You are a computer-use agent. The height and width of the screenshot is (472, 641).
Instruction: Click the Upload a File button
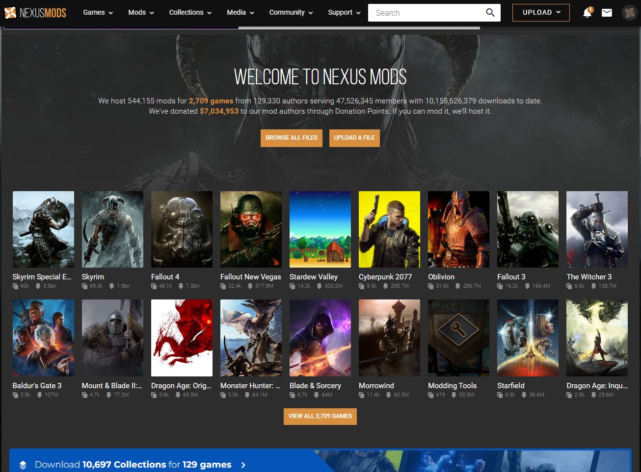354,138
